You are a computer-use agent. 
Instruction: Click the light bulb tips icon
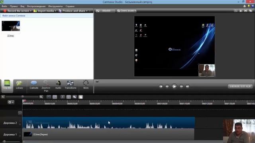[249, 6]
